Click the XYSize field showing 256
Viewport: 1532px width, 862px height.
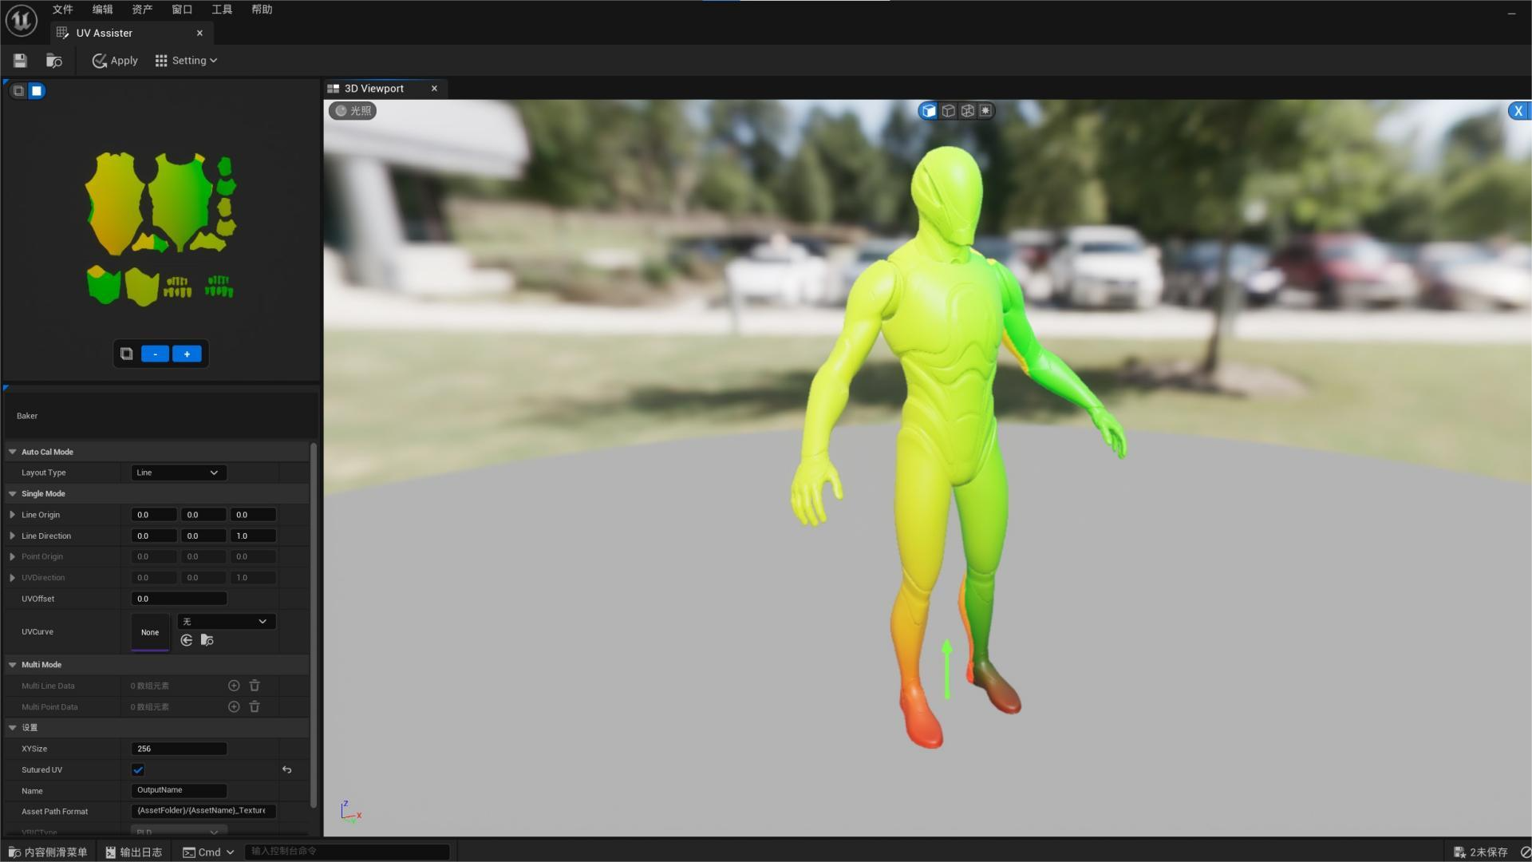[179, 749]
